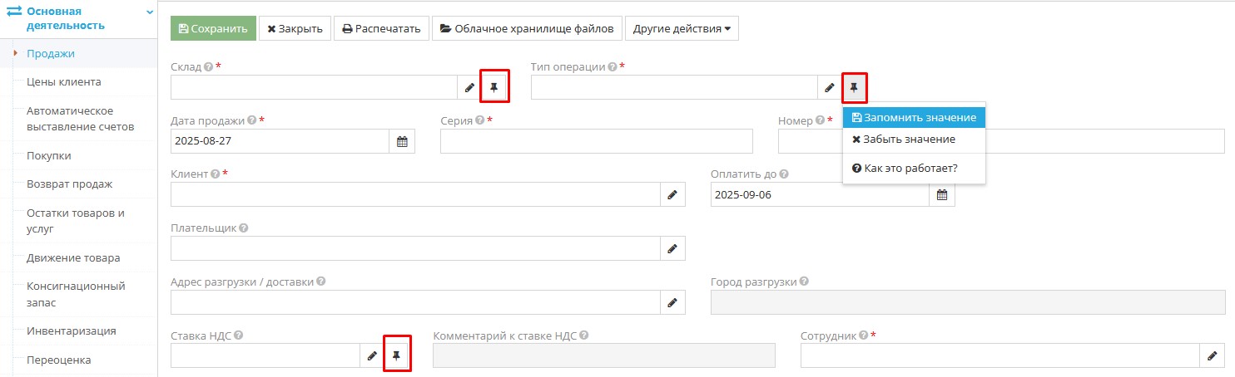
Task: Click the pin icon next to Склад field
Action: (494, 87)
